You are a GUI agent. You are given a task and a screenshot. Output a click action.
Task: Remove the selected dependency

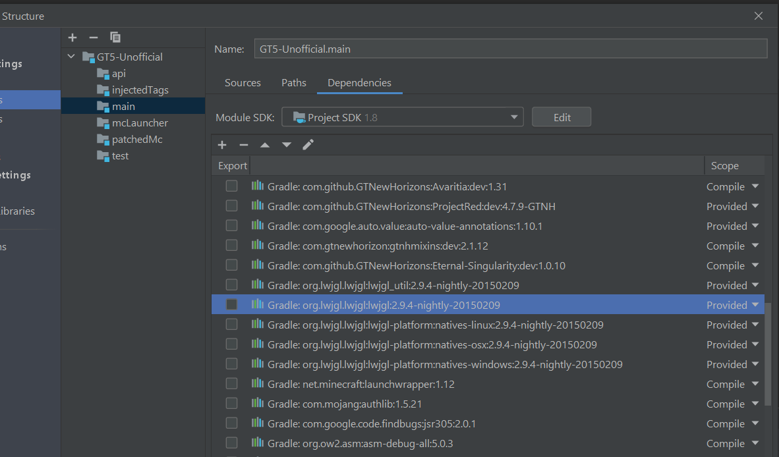point(243,145)
